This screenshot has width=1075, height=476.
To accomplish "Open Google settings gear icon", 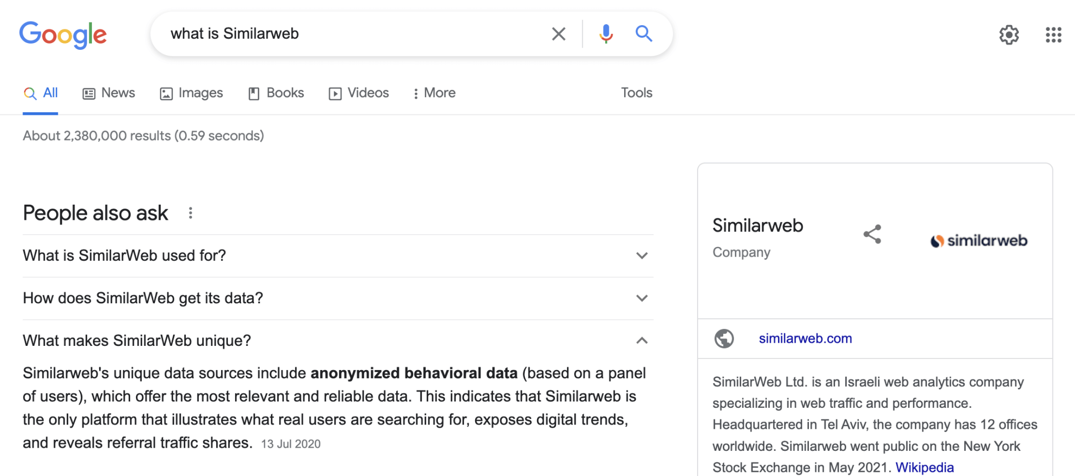I will (1008, 35).
